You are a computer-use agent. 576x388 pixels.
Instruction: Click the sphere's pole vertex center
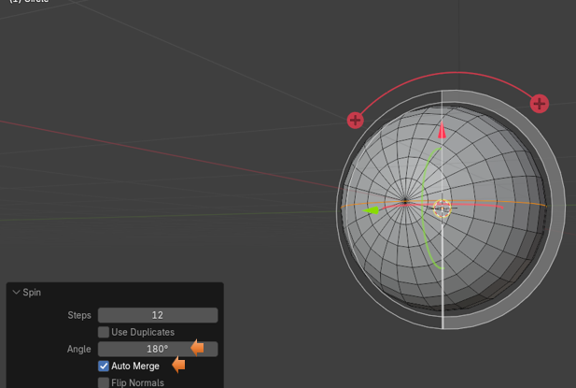tap(405, 201)
